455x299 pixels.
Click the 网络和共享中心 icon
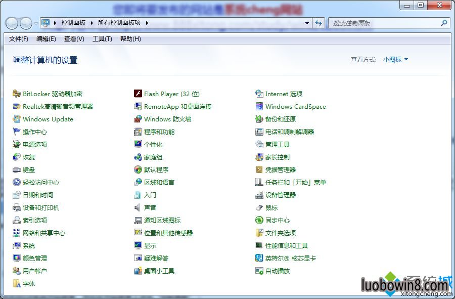point(17,233)
